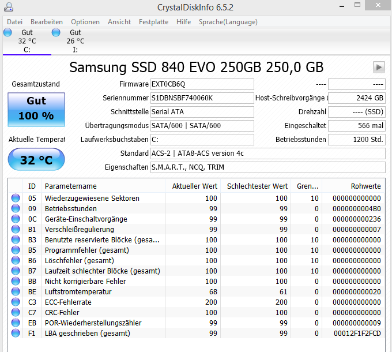Click the Gesamtzustand label
Screen dimensions: 392x352
pyautogui.click(x=36, y=84)
